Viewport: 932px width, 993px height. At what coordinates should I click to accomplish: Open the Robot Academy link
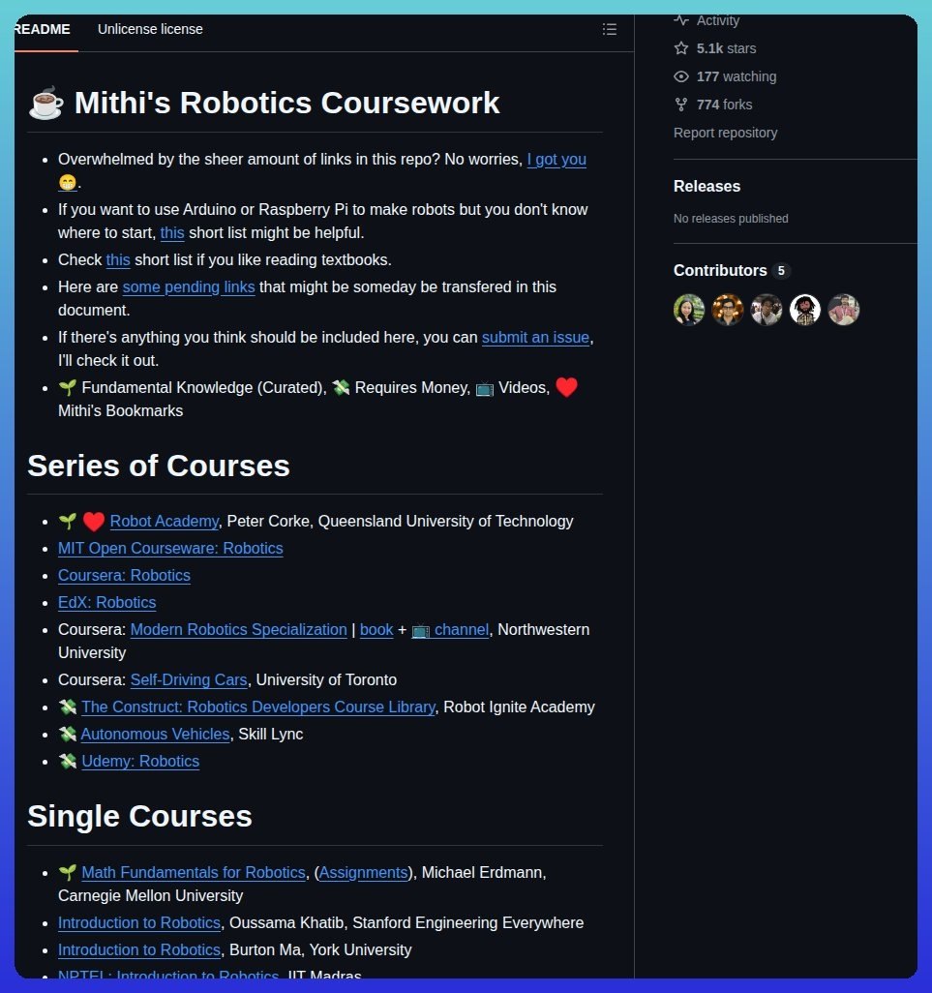pos(164,522)
